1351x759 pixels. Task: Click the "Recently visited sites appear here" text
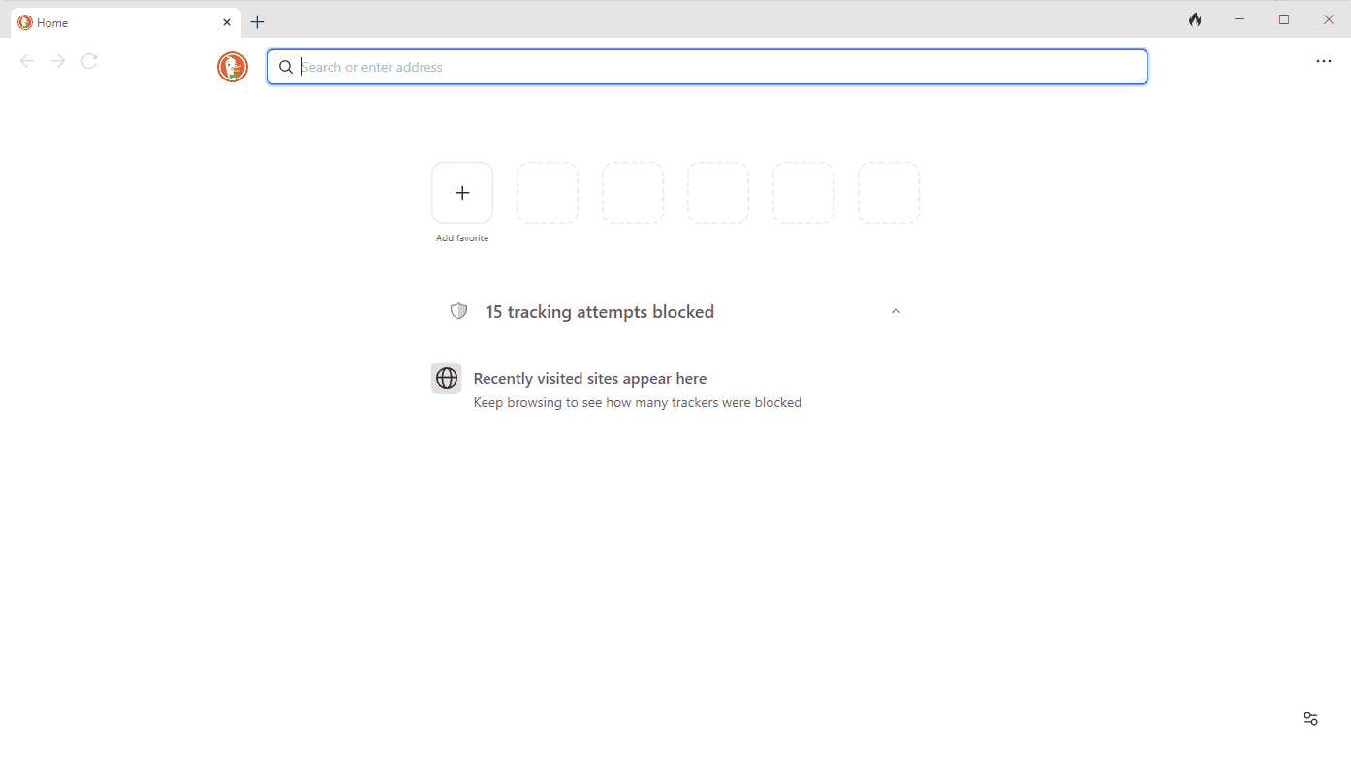590,379
